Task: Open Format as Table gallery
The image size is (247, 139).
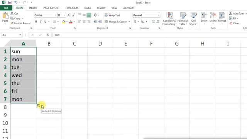Action: (x=183, y=19)
